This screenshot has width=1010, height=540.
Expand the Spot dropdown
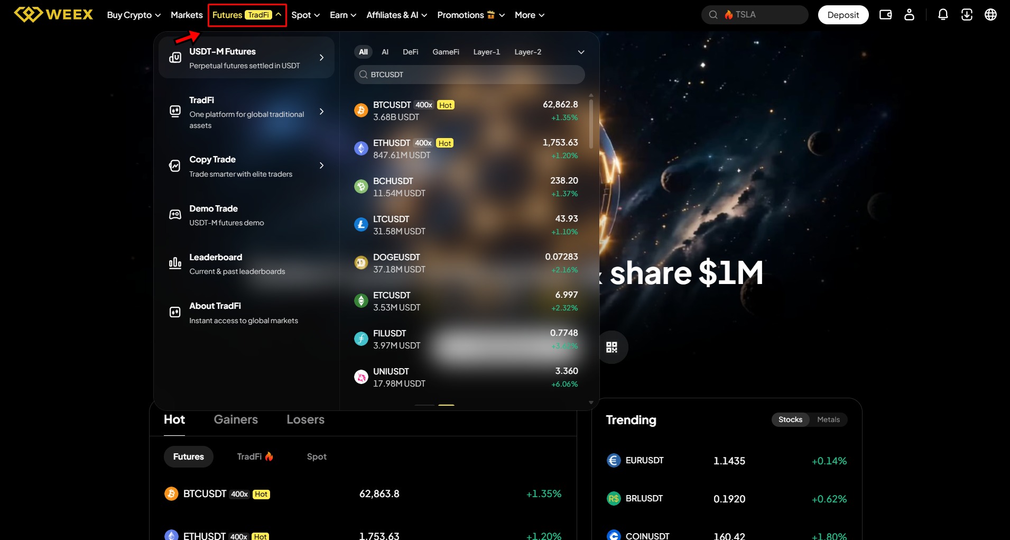[305, 15]
